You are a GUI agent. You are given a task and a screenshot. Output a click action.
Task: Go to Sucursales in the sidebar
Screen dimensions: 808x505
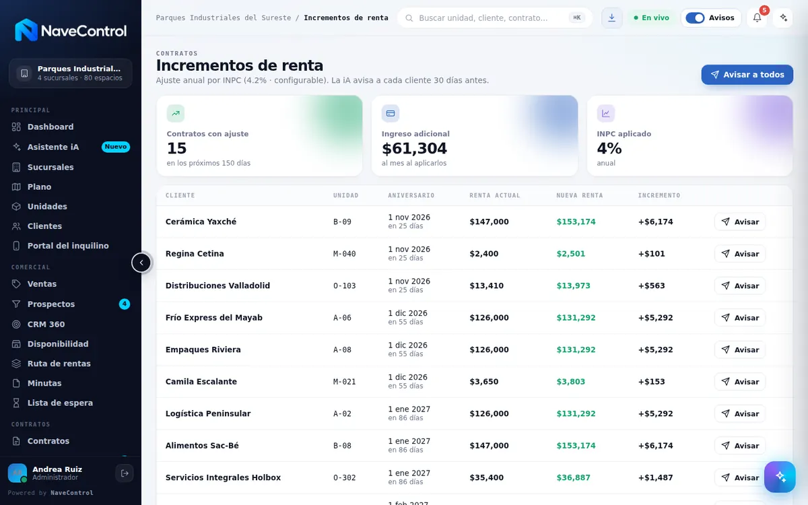point(71,167)
